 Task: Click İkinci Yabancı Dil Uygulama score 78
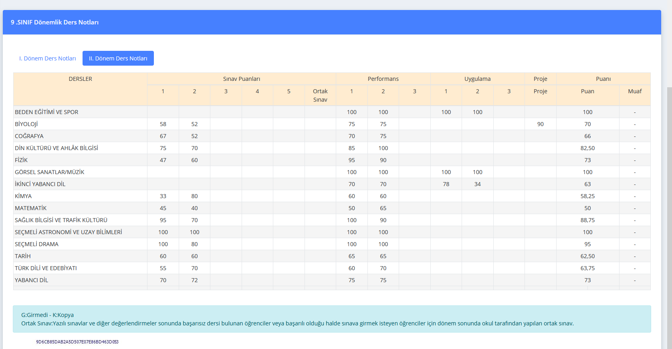click(446, 184)
